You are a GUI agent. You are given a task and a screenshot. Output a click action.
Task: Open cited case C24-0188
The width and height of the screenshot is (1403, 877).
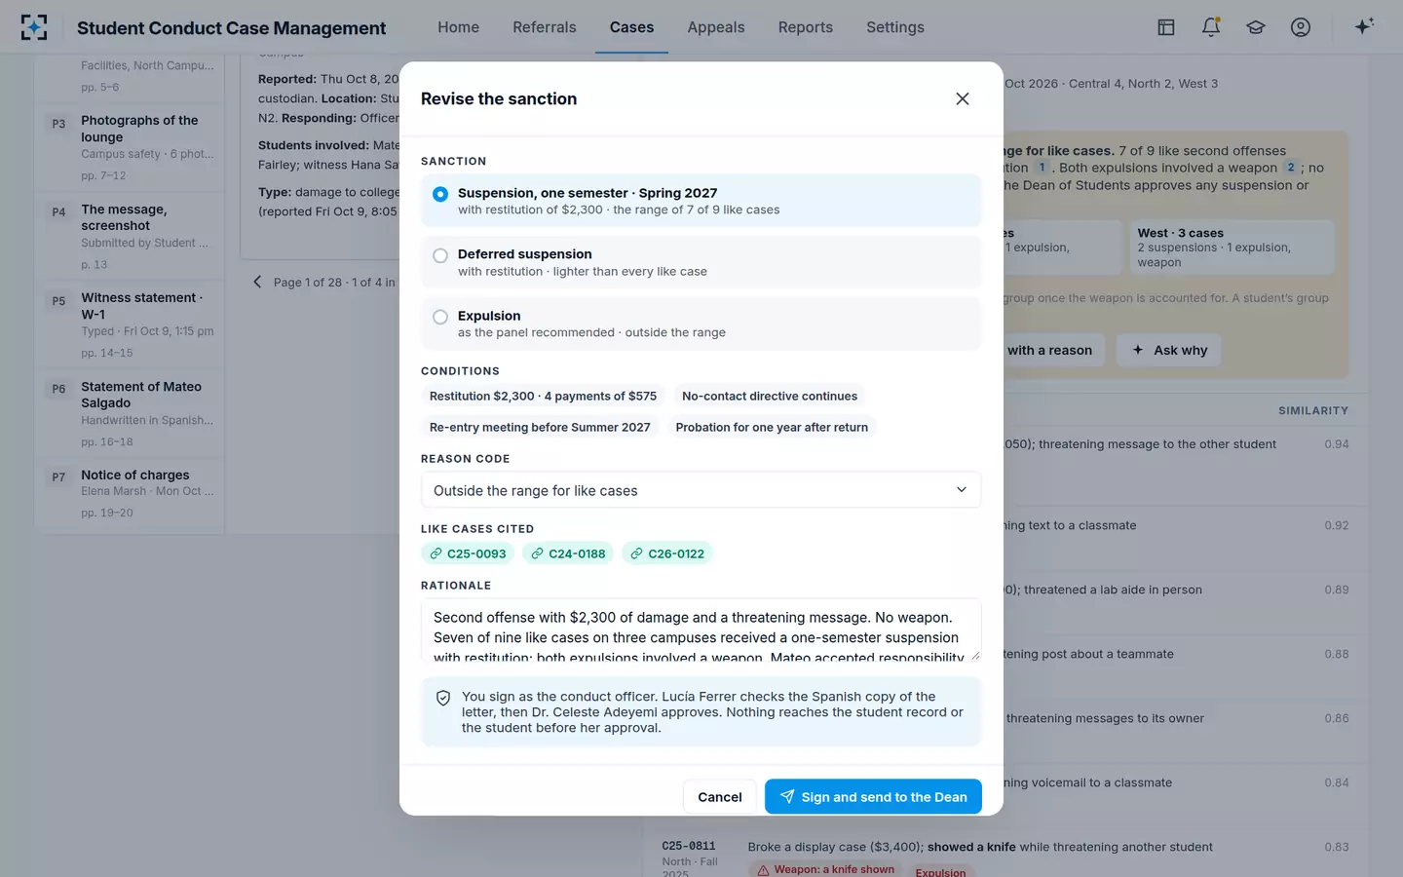coord(568,553)
